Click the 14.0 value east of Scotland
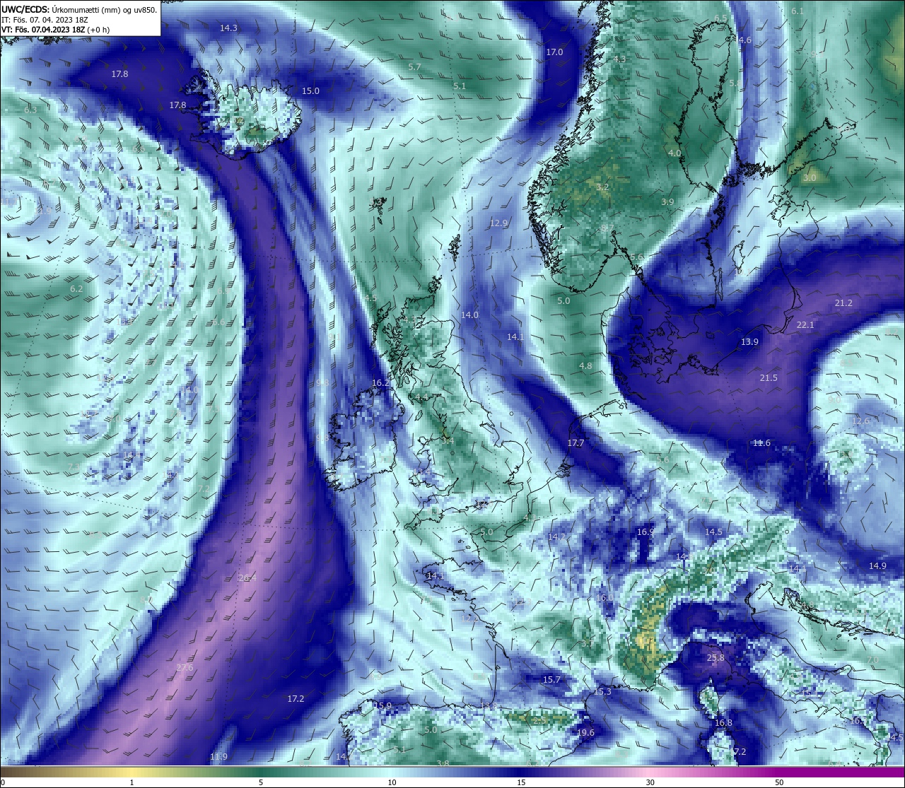 tap(469, 315)
